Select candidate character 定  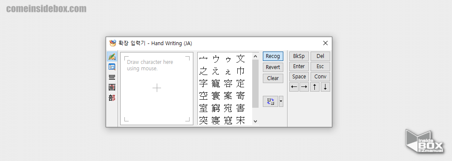click(x=240, y=83)
